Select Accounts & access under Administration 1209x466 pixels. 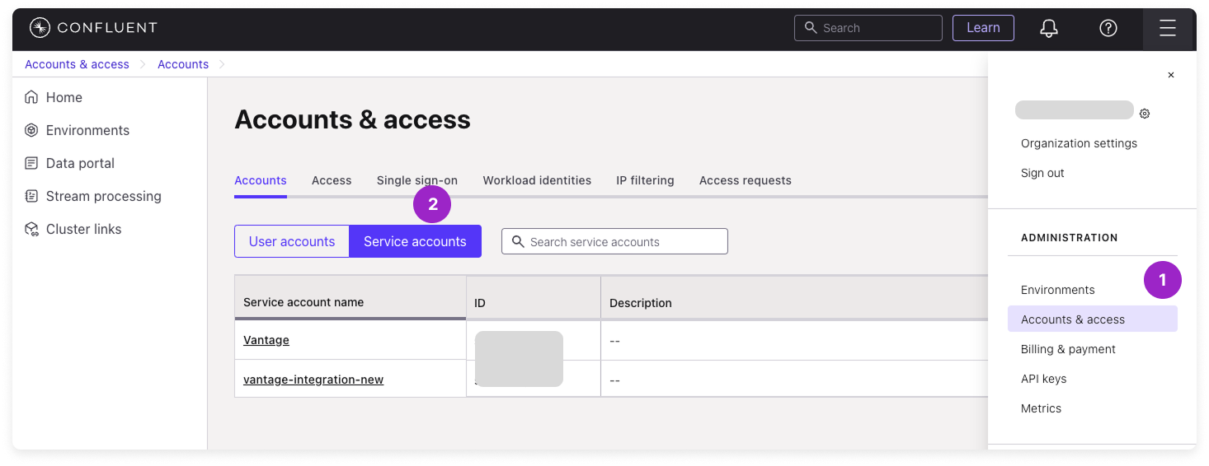point(1093,319)
